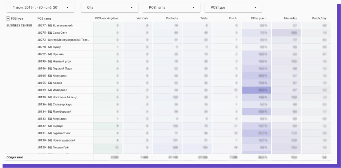Viewport: 341px width, 168px height.
Task: Open the date range dropdown
Action: pyautogui.click(x=41, y=8)
